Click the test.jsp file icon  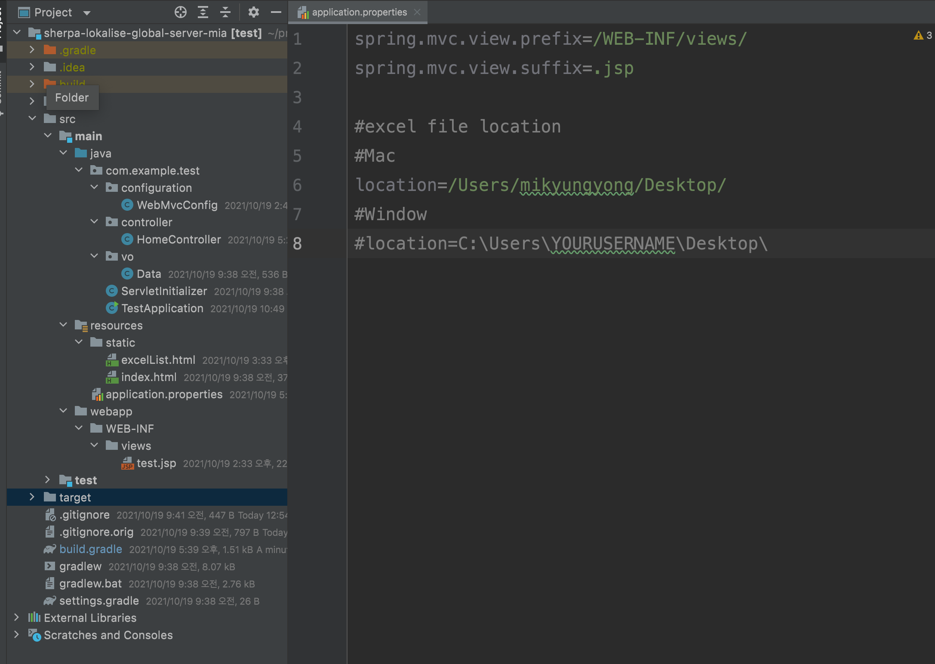[127, 463]
